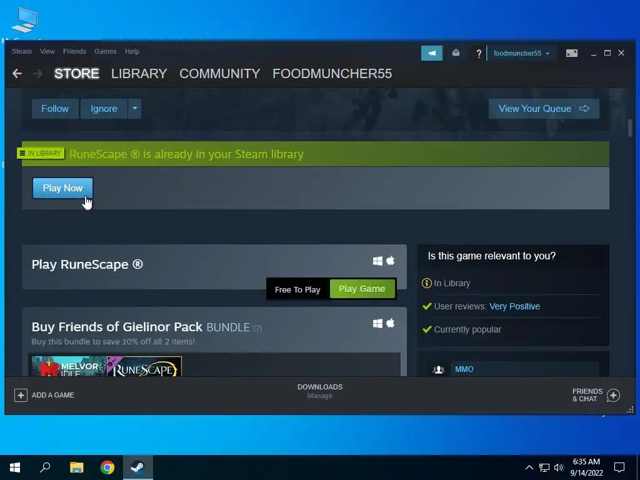Click the 'Currently popular' text
640x480 pixels.
(467, 329)
